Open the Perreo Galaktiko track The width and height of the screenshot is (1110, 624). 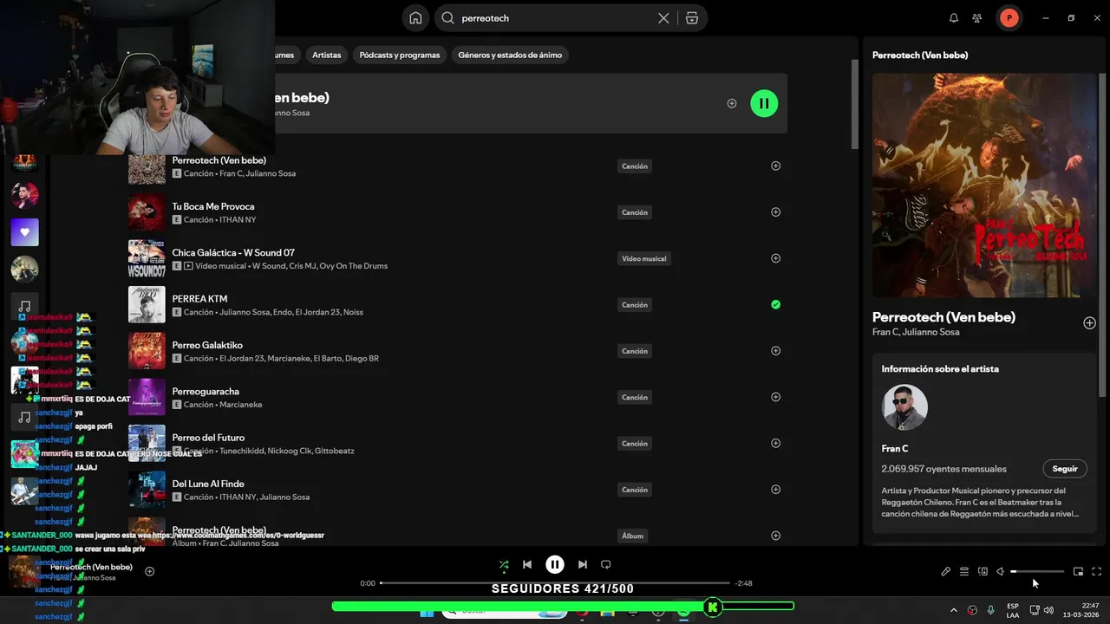pos(207,345)
